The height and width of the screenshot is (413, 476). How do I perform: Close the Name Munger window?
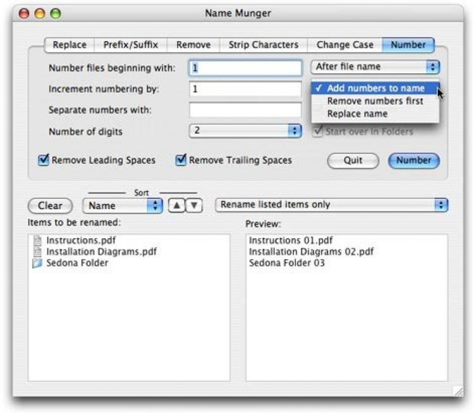(x=24, y=14)
